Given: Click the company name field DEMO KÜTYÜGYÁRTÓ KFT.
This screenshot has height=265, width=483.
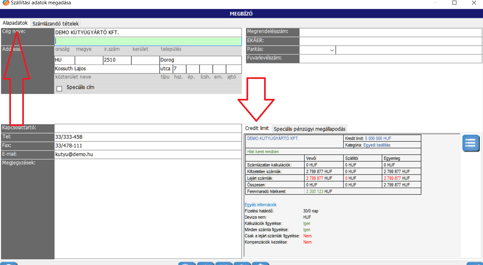Looking at the screenshot, I should [x=148, y=33].
